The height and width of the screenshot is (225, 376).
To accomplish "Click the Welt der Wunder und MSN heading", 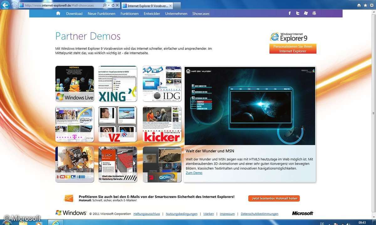I will coord(210,151).
